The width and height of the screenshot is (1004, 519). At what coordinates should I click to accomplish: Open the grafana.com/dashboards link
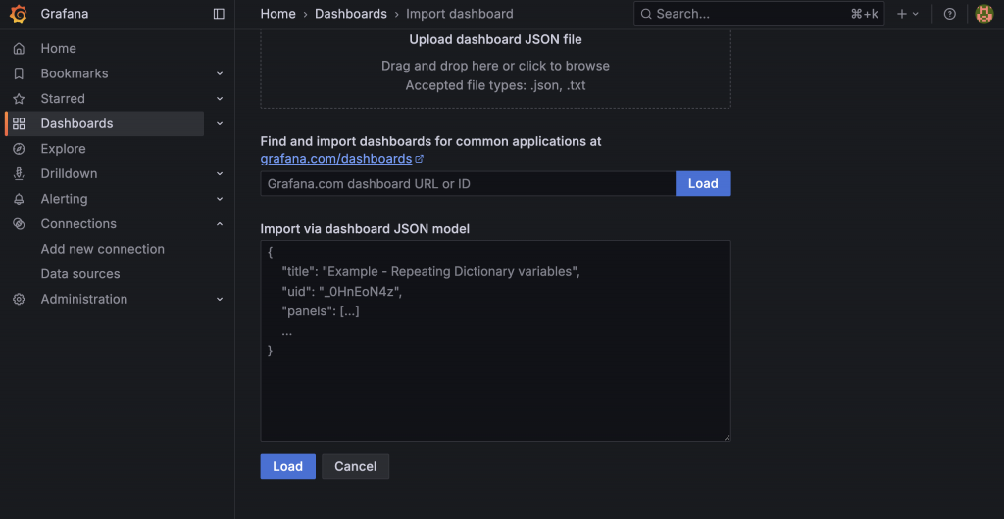click(336, 158)
